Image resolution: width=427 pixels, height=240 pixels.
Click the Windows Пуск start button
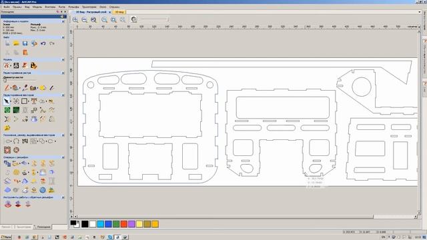pyautogui.click(x=6, y=237)
